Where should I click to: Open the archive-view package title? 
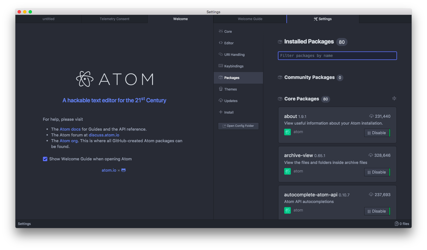(299, 155)
